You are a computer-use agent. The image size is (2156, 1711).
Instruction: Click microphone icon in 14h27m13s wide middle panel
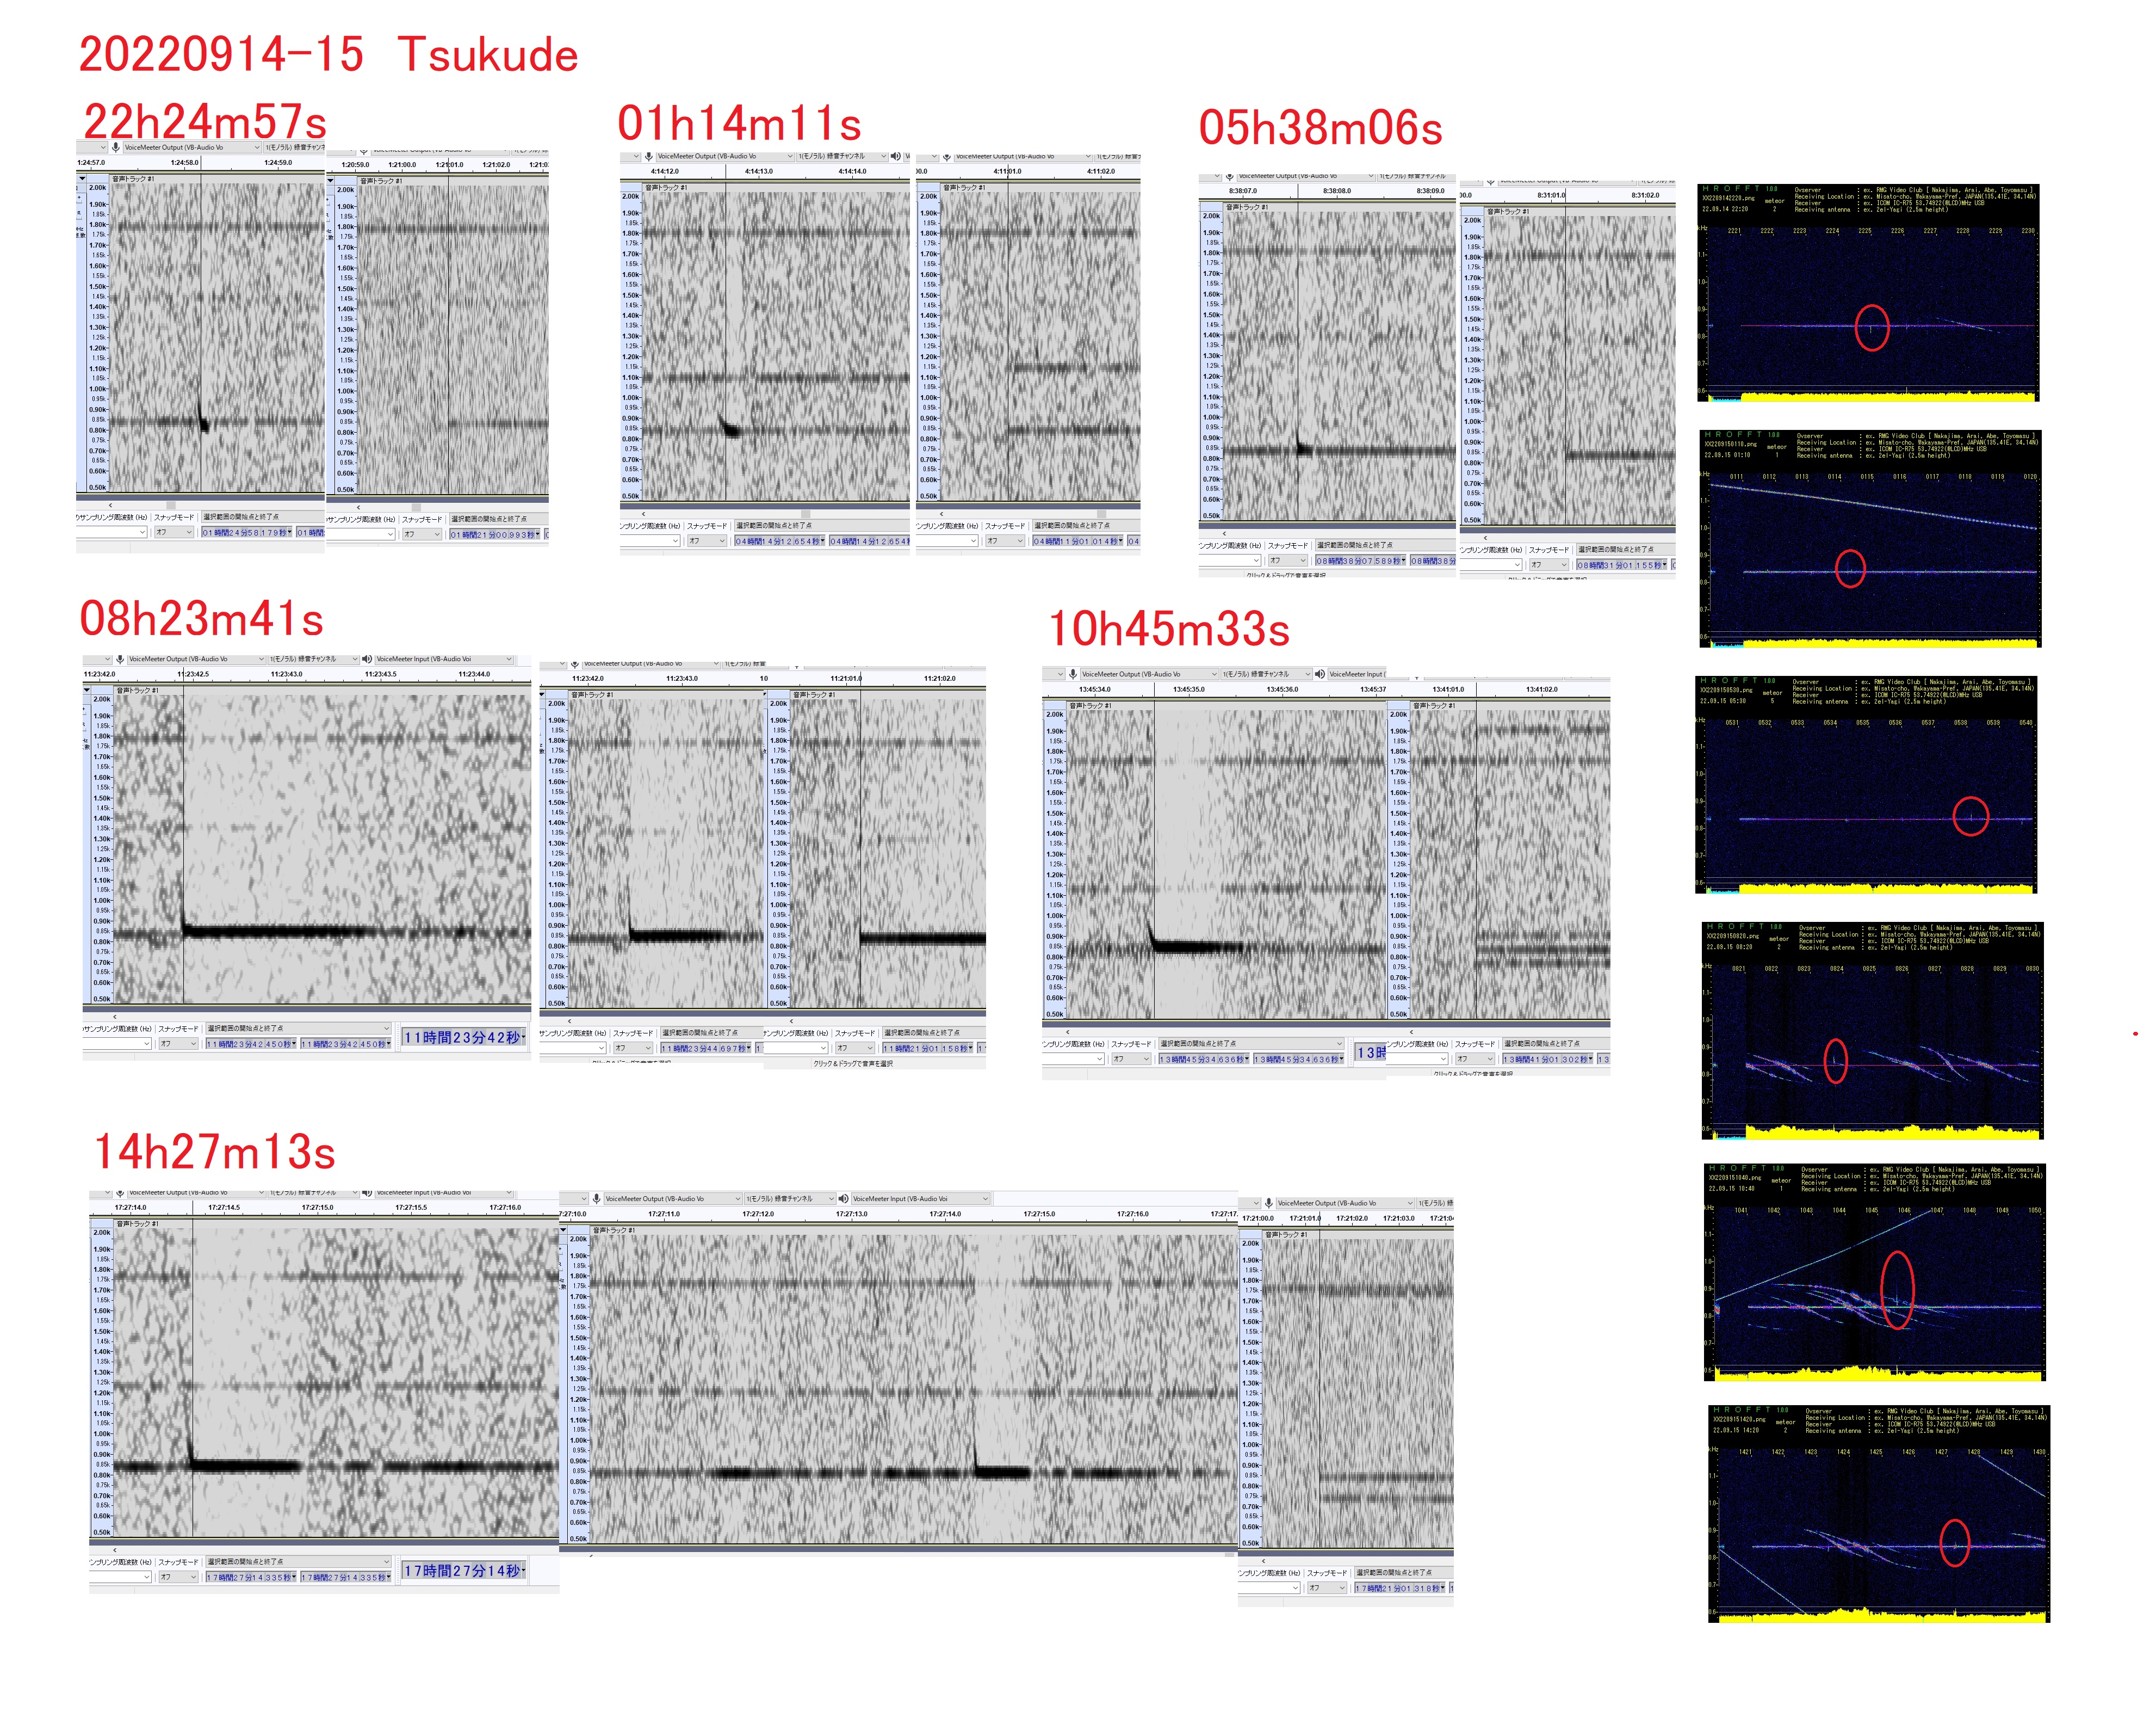pos(597,1199)
